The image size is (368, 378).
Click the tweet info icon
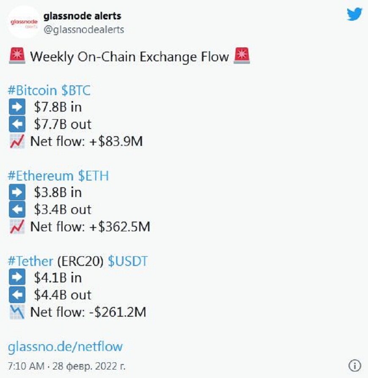pos(354,365)
